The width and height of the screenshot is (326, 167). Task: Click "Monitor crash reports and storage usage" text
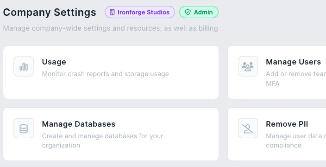pos(106,74)
